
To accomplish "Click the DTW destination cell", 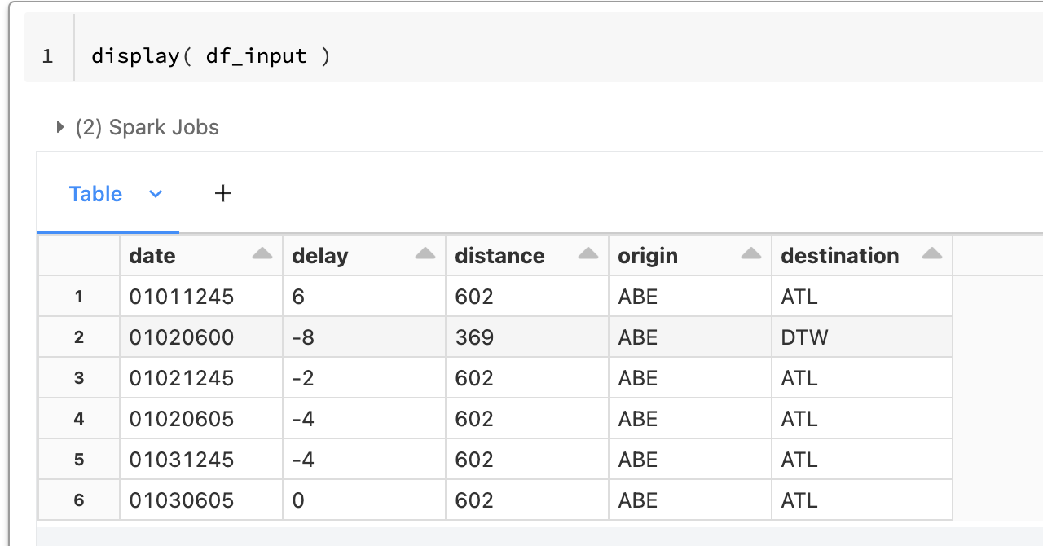I will (x=862, y=337).
